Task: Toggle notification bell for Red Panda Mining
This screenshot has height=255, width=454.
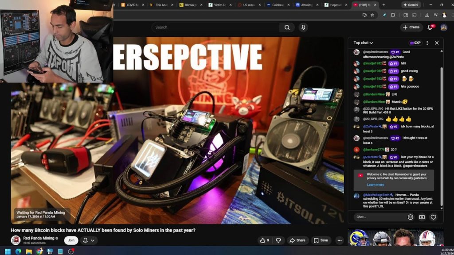Action: click(x=88, y=240)
